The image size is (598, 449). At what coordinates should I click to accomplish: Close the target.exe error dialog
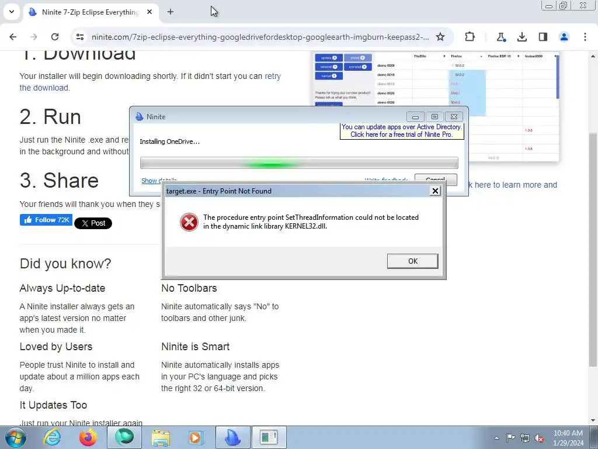click(x=435, y=191)
